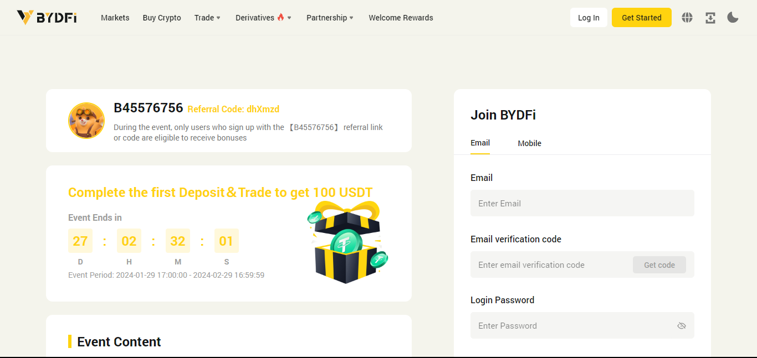Focus the Enter Email field
The width and height of the screenshot is (757, 358).
(x=582, y=204)
